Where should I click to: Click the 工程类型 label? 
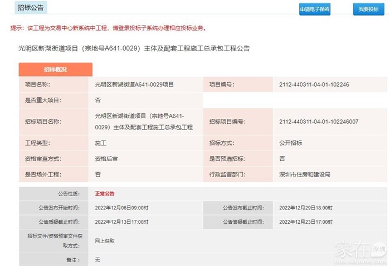37,143
